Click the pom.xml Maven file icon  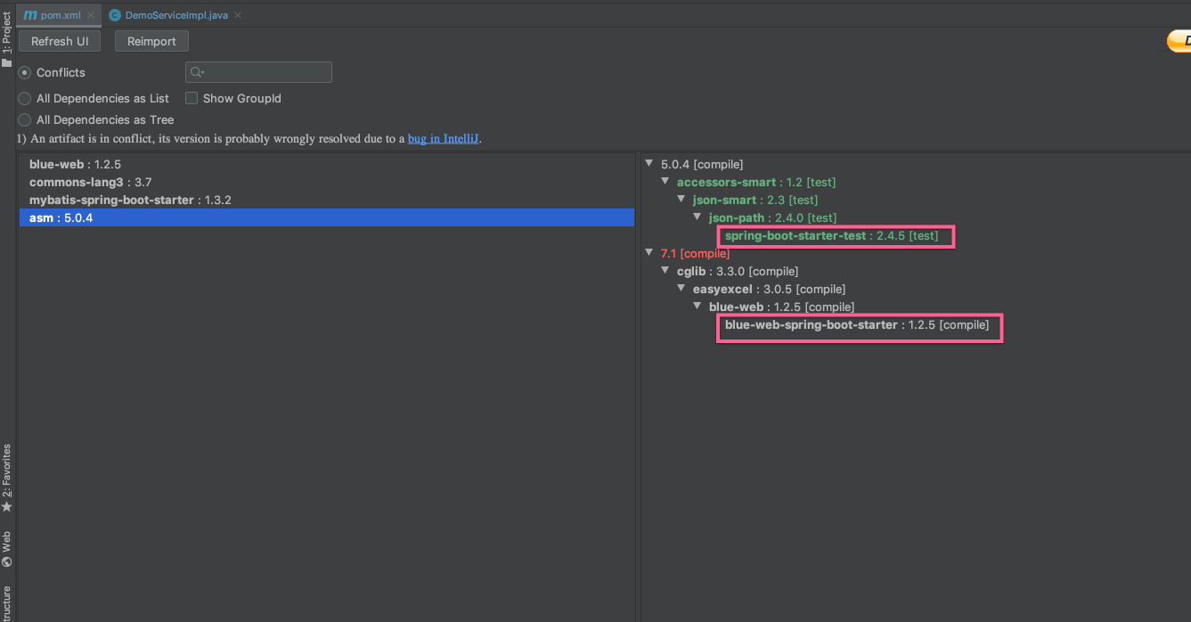point(30,15)
